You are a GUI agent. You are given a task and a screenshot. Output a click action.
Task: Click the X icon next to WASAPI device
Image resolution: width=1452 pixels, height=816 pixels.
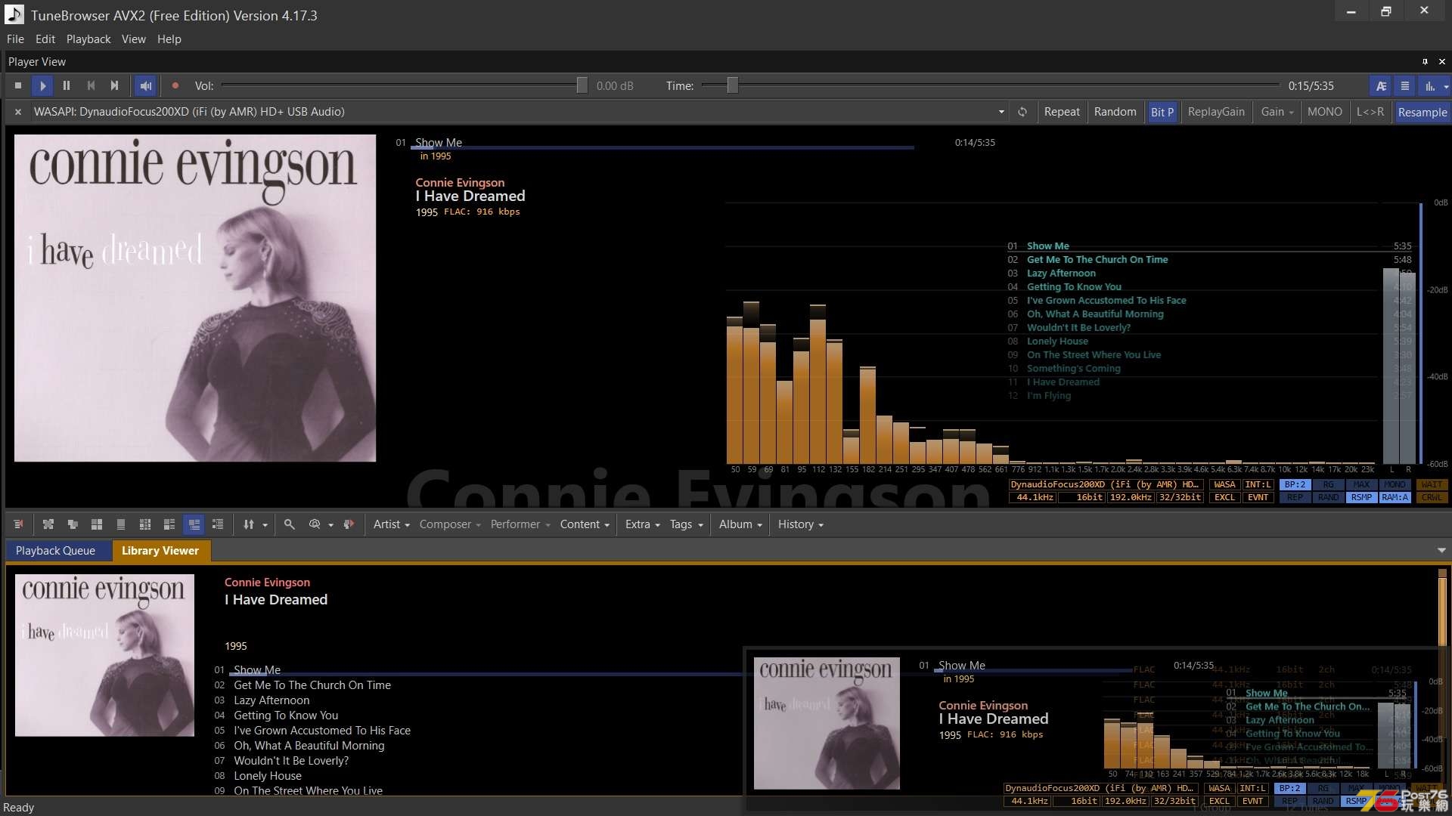click(x=18, y=112)
